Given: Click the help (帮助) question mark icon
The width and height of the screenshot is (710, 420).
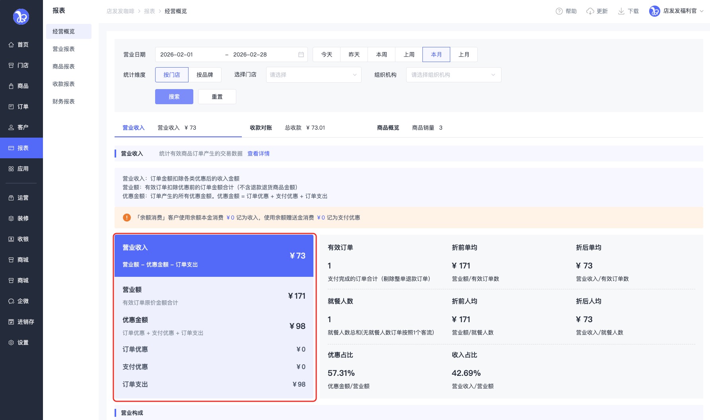Looking at the screenshot, I should coord(559,11).
